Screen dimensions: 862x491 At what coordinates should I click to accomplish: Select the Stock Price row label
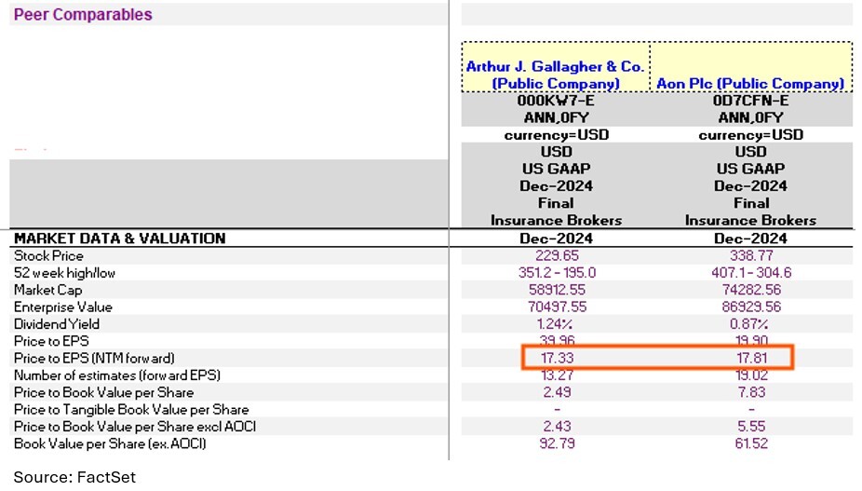(x=48, y=256)
